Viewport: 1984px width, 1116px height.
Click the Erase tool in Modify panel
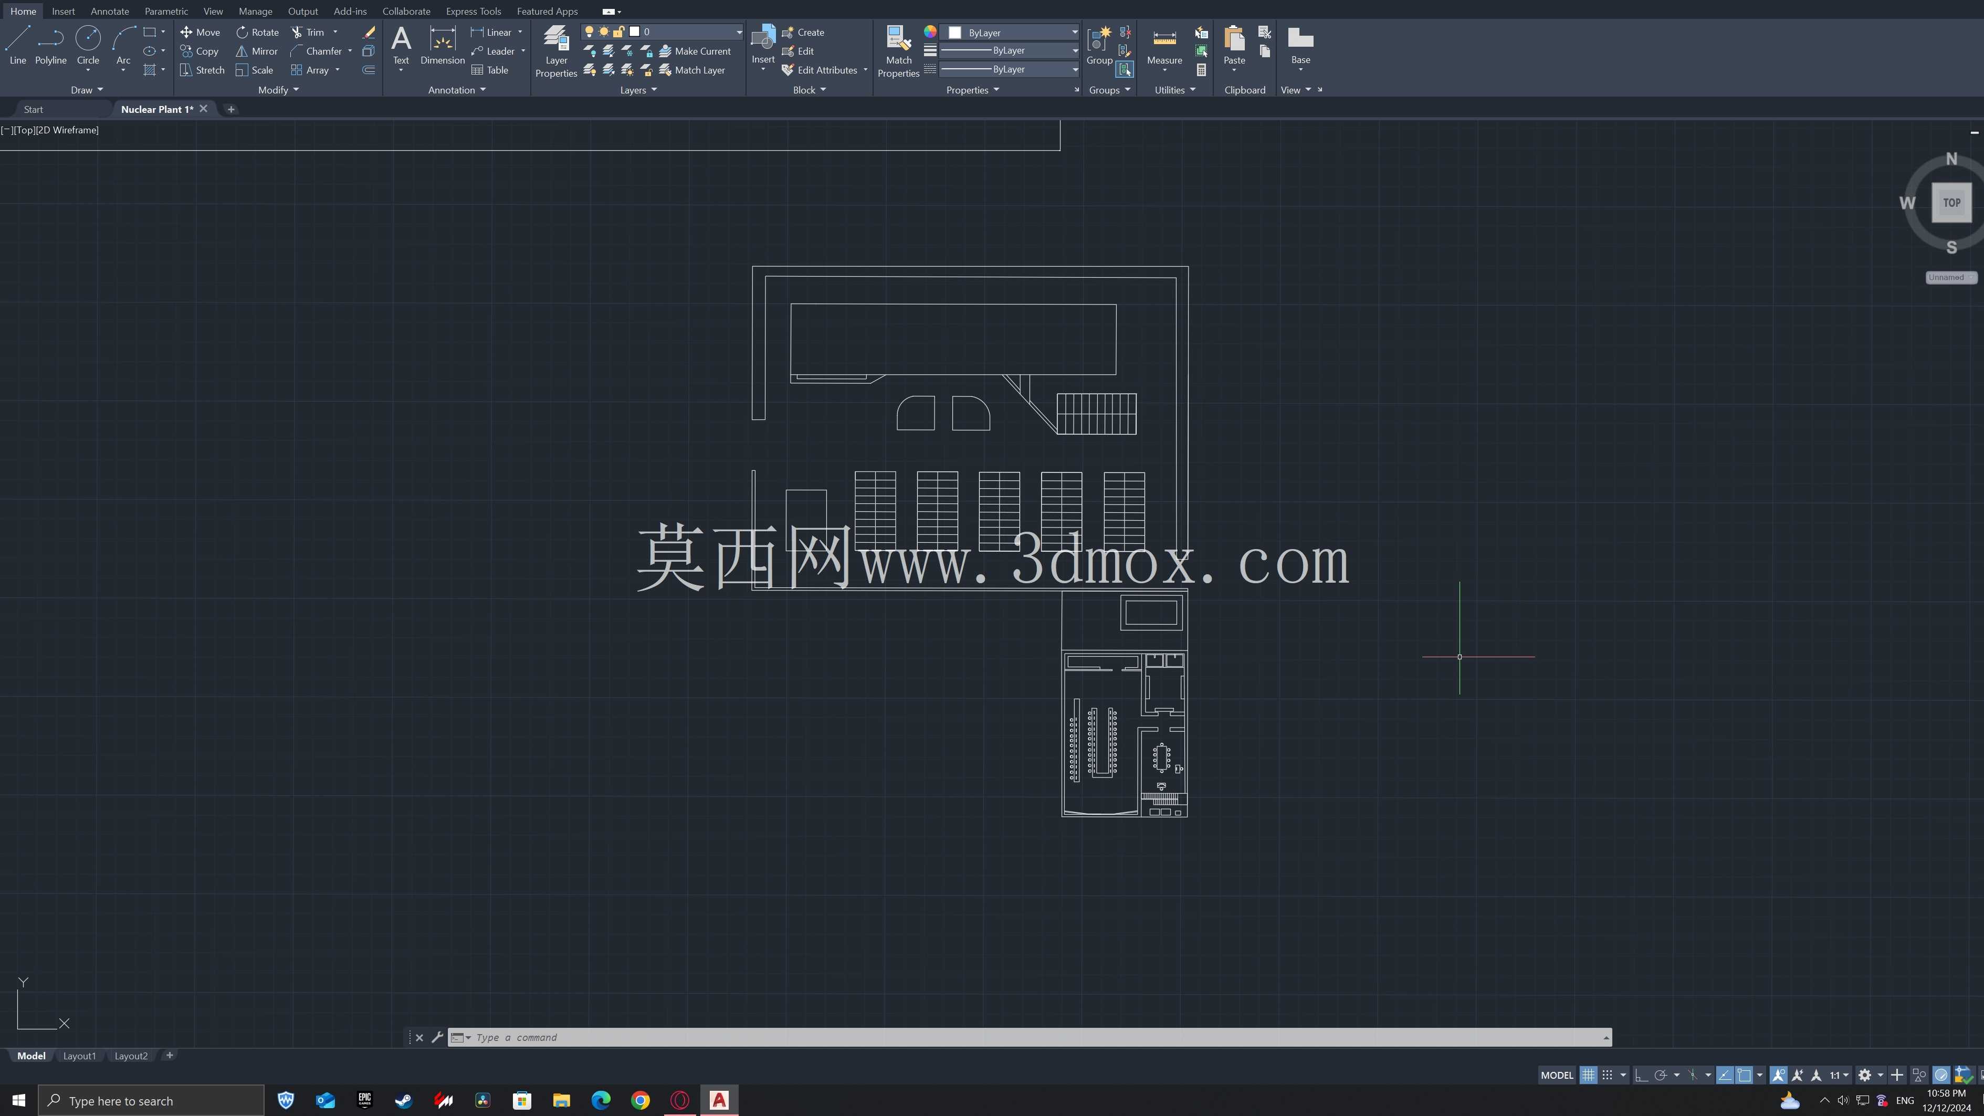click(x=369, y=33)
